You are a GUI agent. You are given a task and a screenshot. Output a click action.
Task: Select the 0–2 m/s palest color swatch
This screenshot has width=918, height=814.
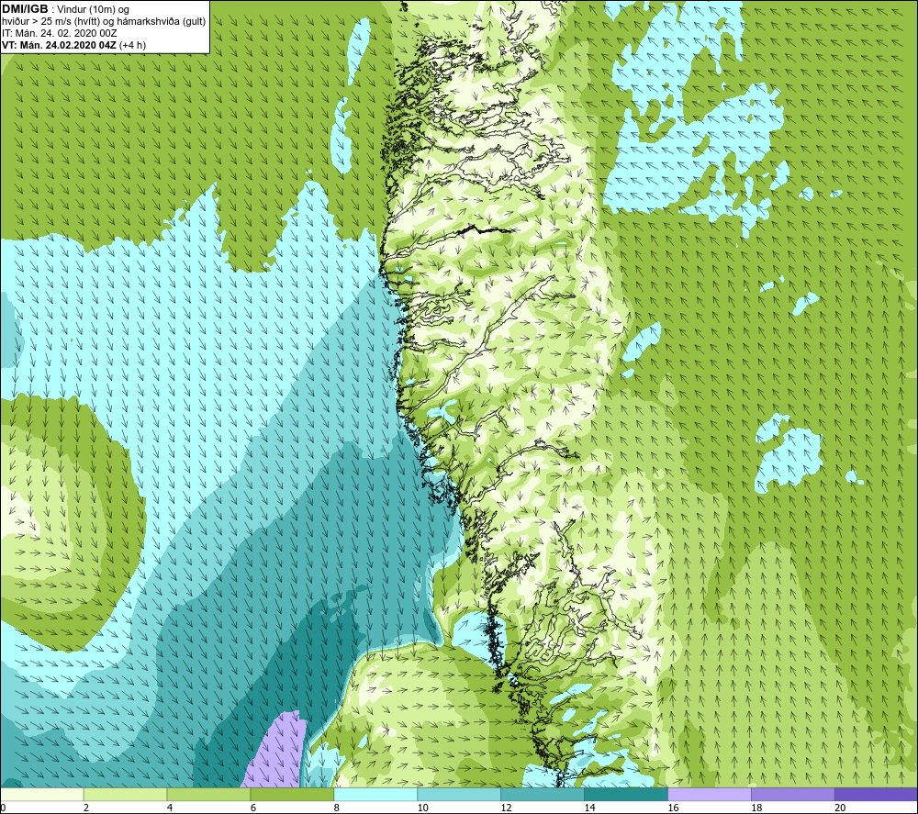click(42, 794)
